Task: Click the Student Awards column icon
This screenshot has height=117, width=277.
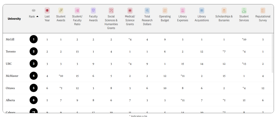Action: (61, 11)
